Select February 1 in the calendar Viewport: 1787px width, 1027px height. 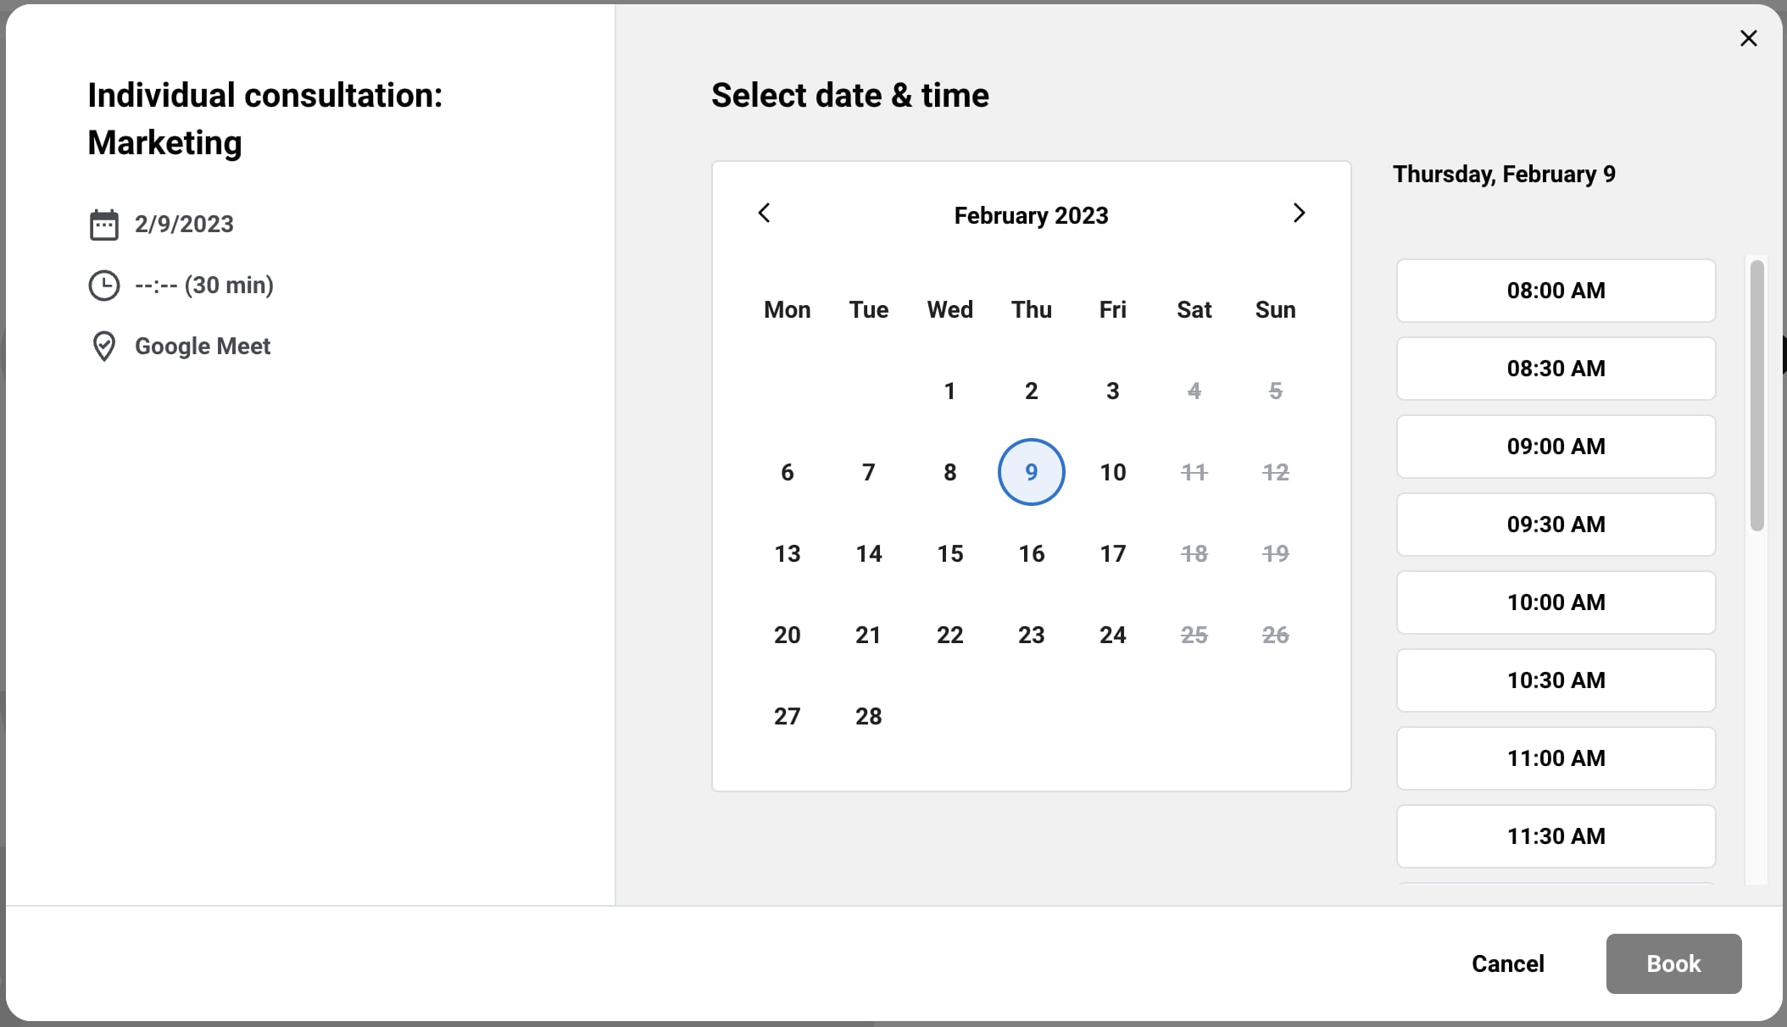click(949, 391)
